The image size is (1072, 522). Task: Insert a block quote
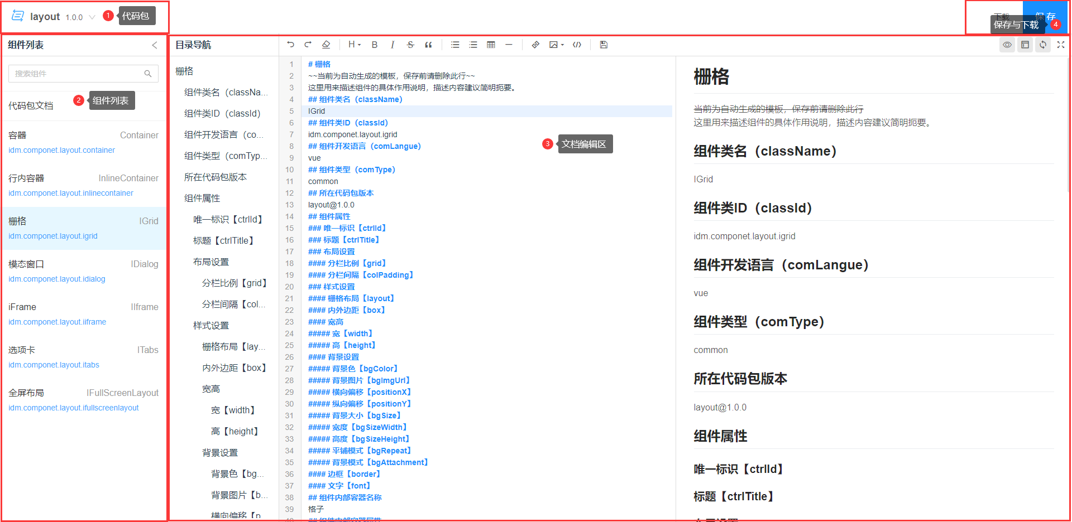point(428,45)
